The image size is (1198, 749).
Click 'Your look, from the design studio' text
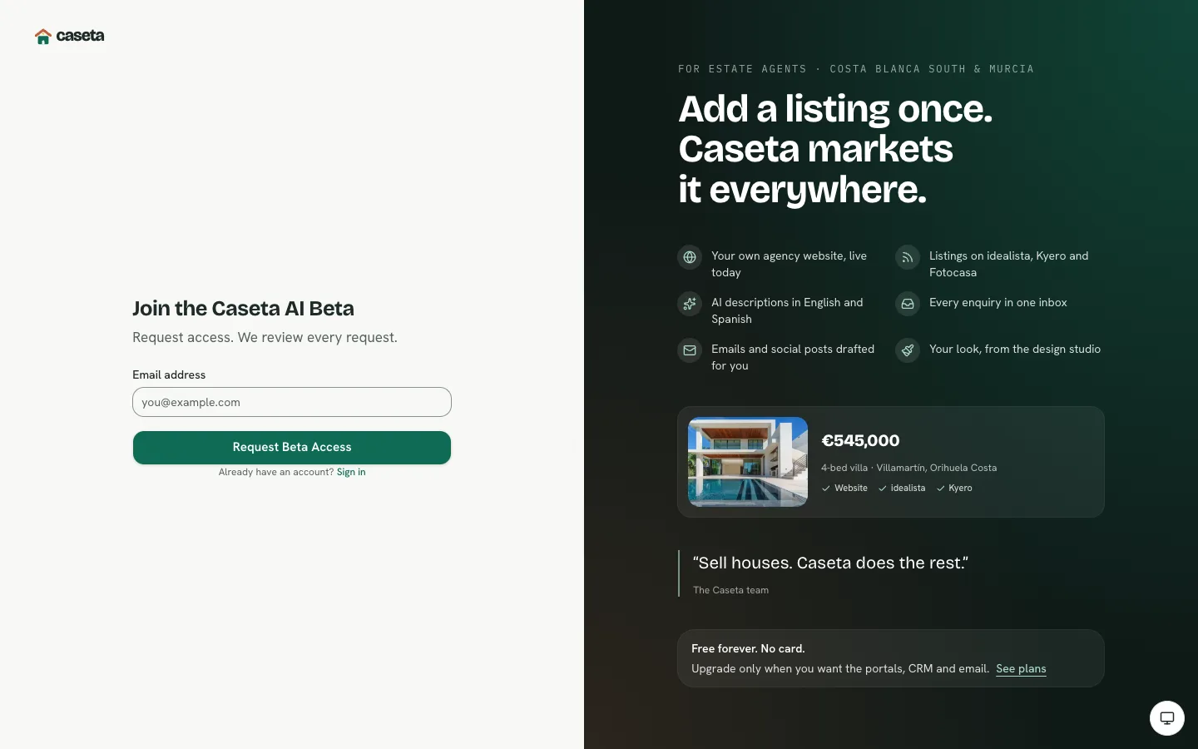[x=1015, y=349]
